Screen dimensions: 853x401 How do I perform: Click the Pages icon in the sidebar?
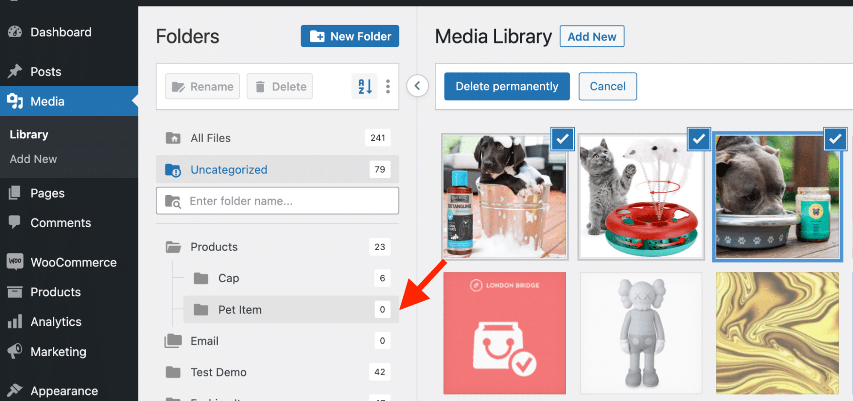pos(15,193)
